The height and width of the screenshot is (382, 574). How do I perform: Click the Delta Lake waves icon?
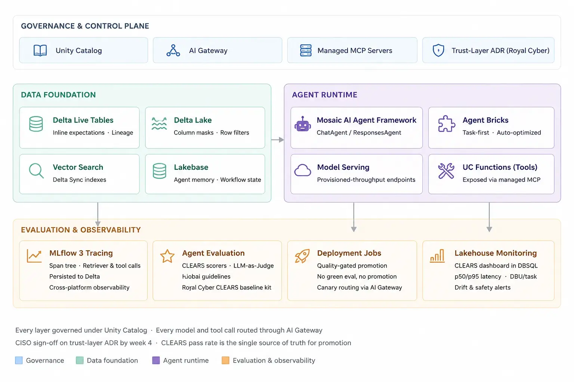pos(159,123)
